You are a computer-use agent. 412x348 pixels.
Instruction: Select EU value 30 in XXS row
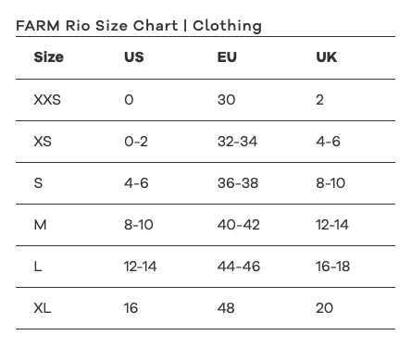(x=226, y=100)
